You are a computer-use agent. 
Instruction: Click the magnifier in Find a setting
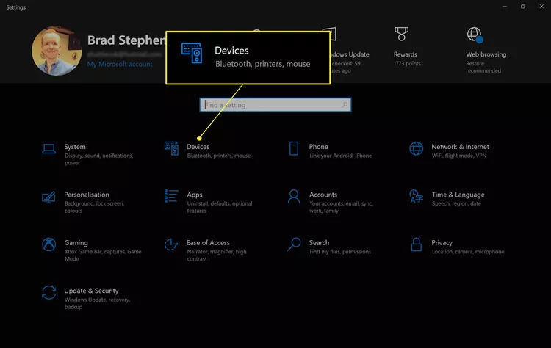pyautogui.click(x=345, y=105)
